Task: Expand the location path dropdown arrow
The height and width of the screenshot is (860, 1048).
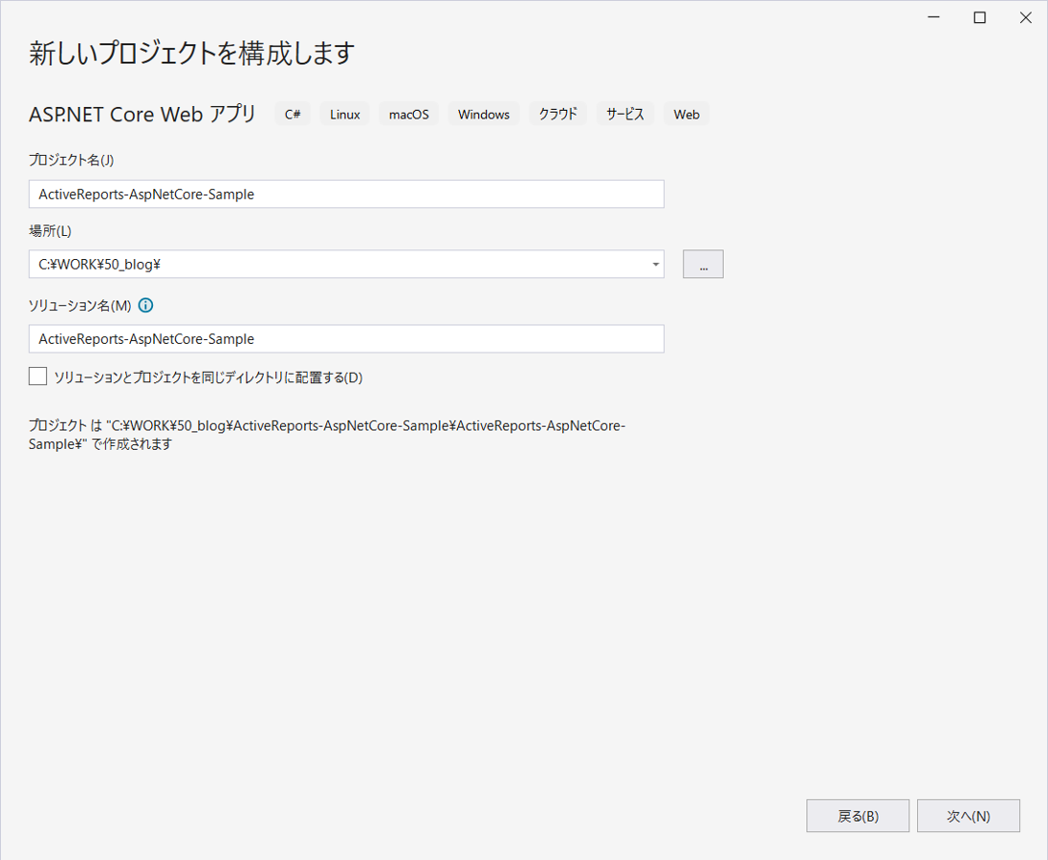Action: (656, 265)
